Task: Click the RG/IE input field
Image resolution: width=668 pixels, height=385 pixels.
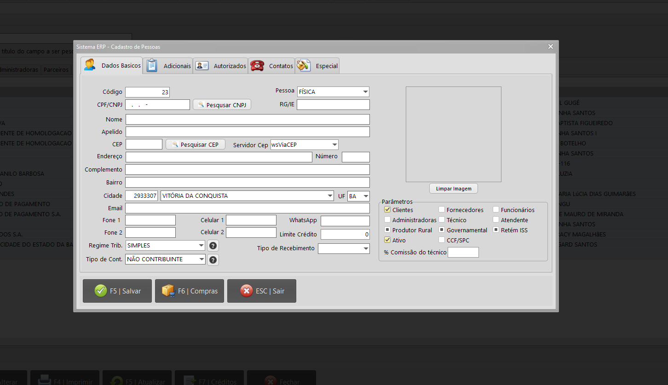Action: click(x=333, y=105)
